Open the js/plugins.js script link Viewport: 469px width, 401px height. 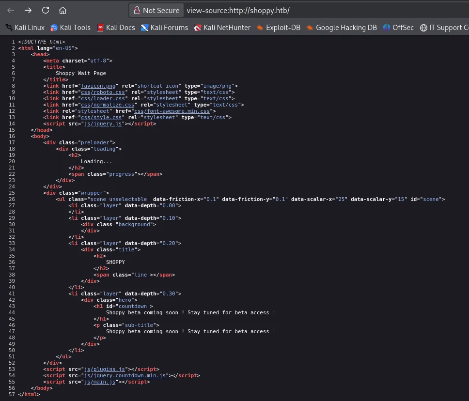(104, 369)
